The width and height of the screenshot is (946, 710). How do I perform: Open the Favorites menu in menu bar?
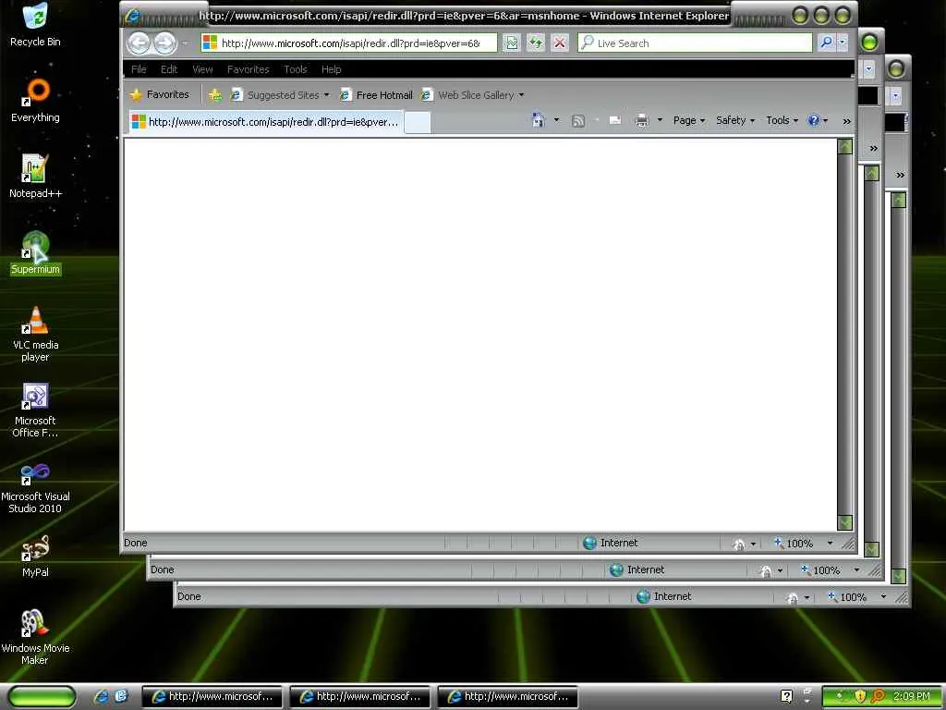click(x=248, y=69)
